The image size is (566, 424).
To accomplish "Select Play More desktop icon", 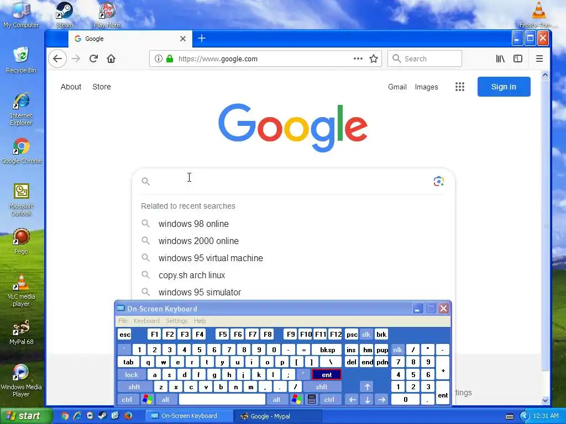I will click(107, 15).
